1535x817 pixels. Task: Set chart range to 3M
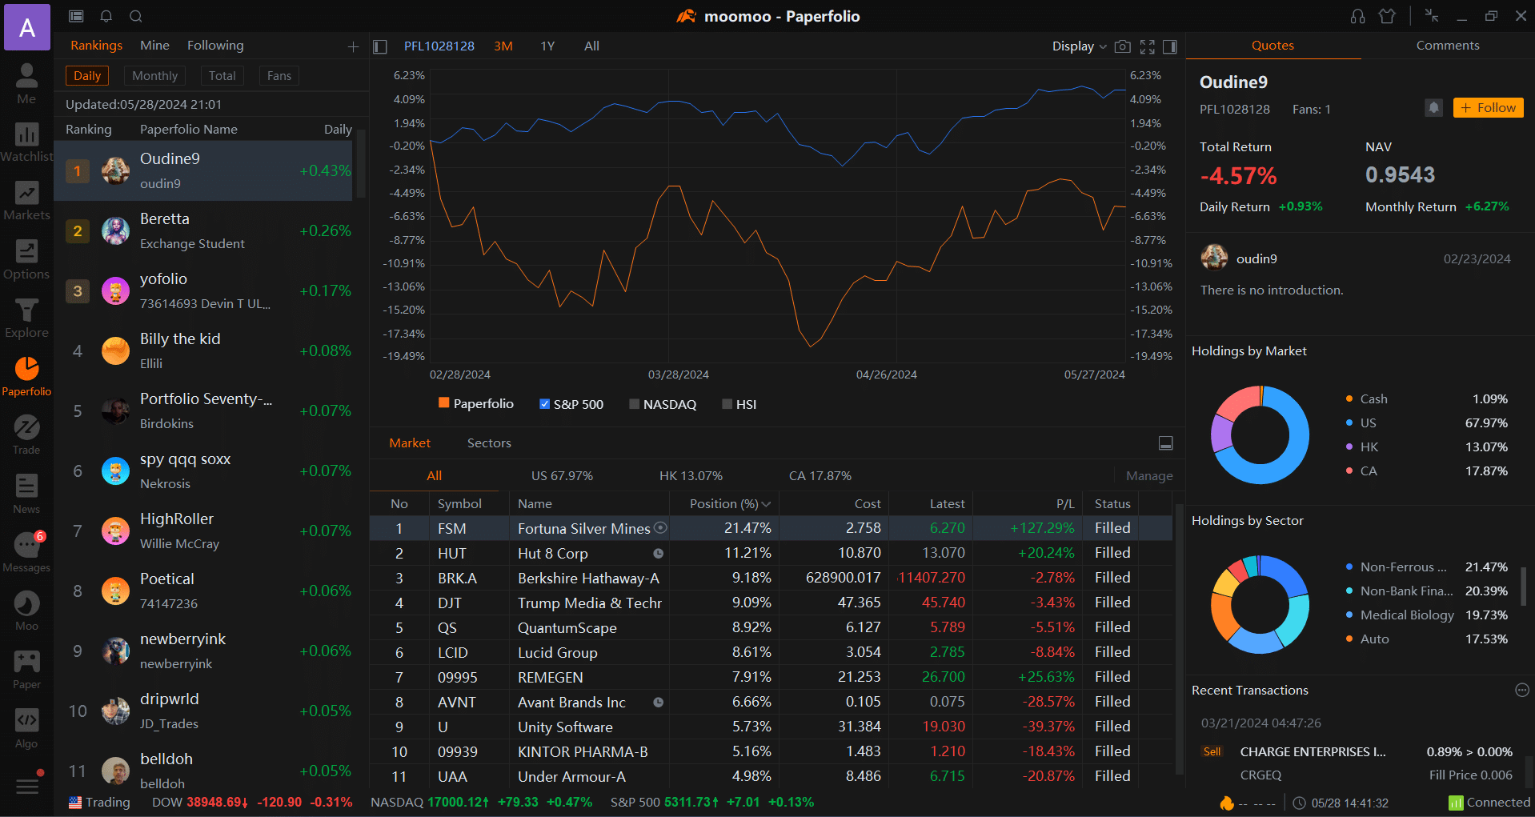[503, 46]
